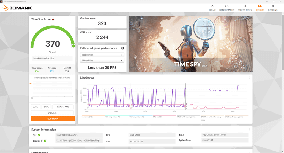284x153 pixels.
Task: Toggle CPU Temperature legend
Action: (x=117, y=116)
